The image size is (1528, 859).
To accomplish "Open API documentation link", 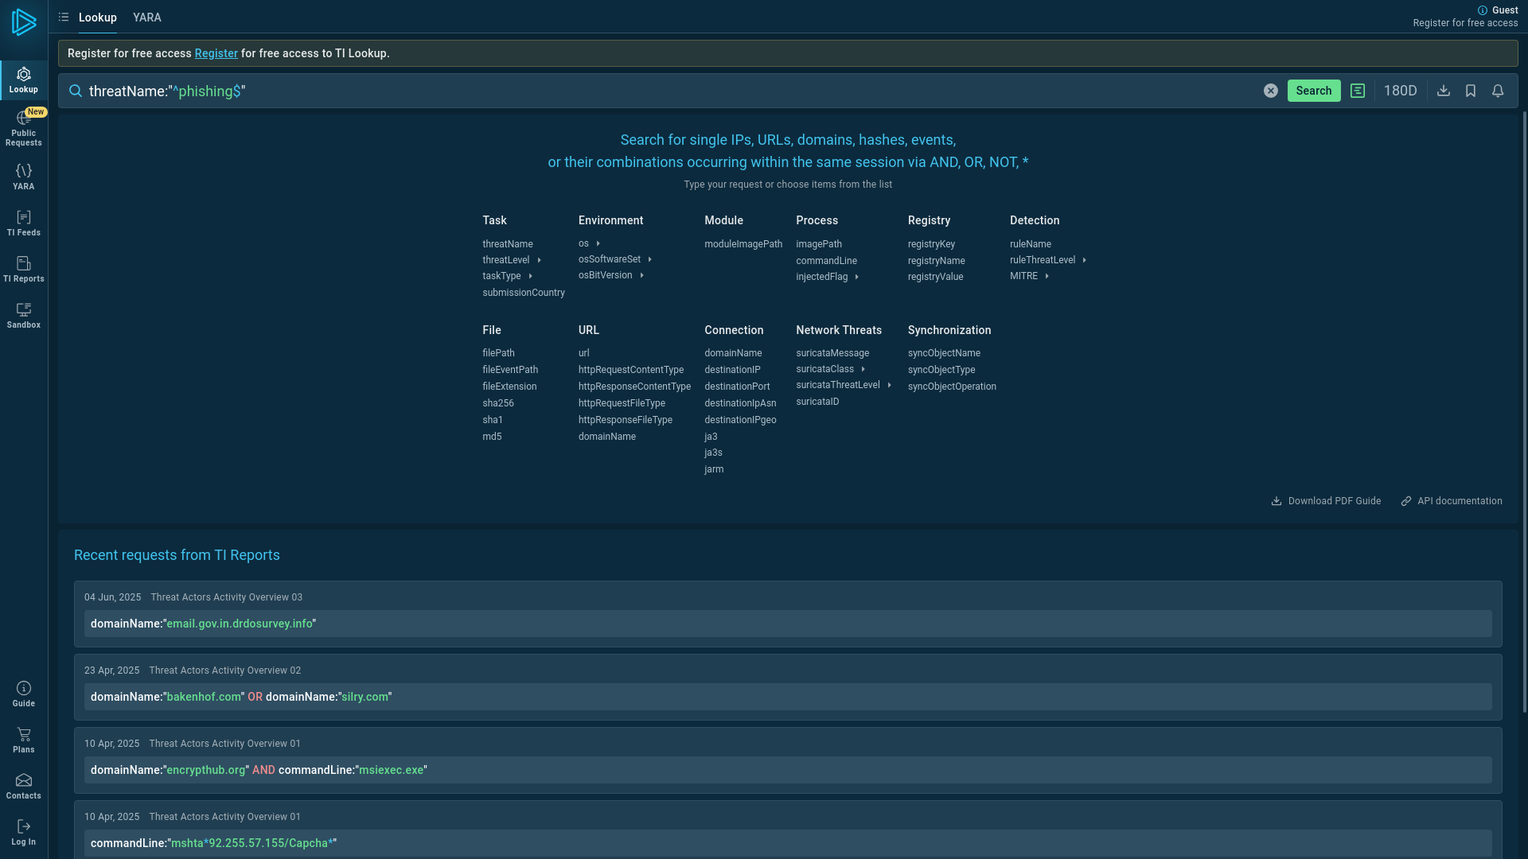I will (x=1452, y=501).
